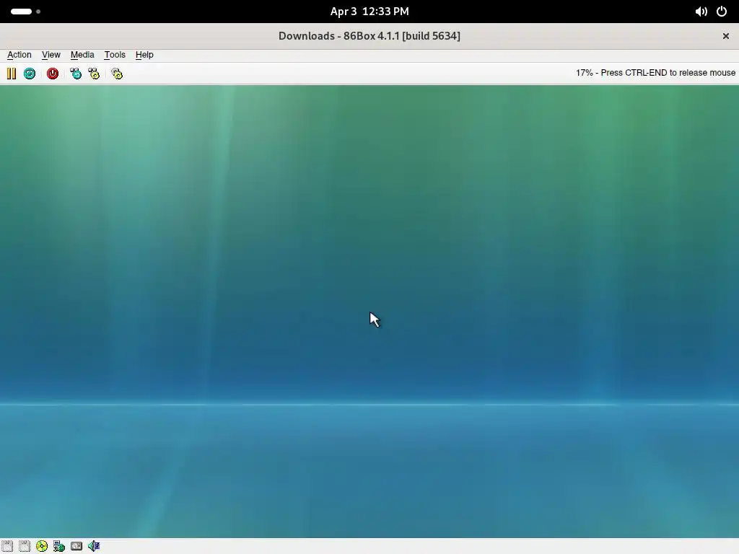739x554 pixels.
Task: Close the 86Box window
Action: tap(726, 36)
